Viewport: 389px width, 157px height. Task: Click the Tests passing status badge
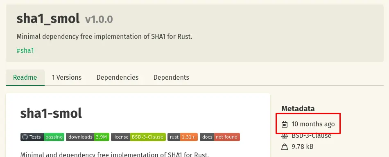point(42,137)
